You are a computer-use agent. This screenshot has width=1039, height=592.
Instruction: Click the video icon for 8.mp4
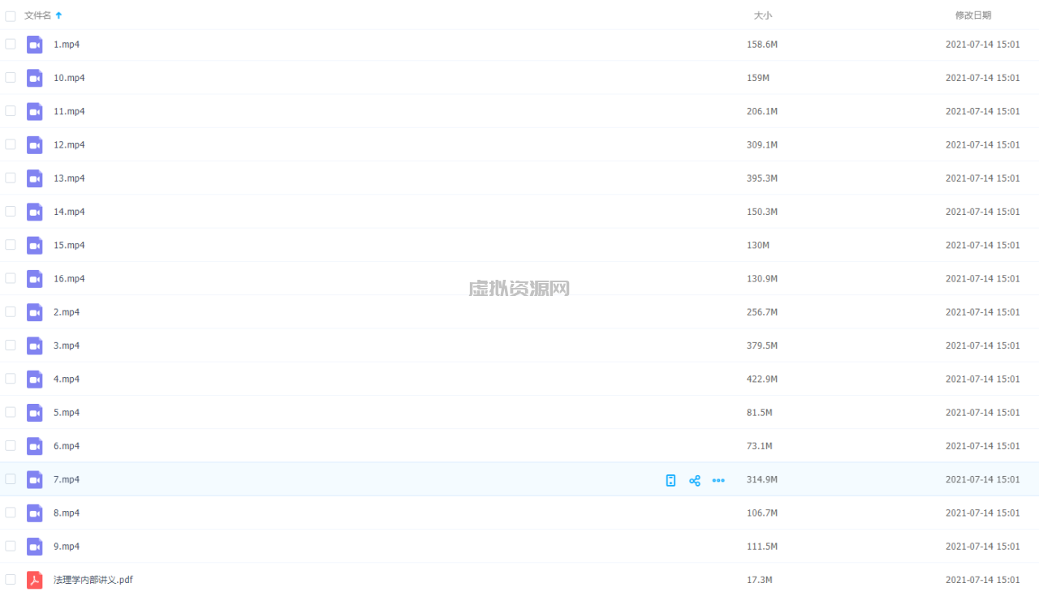click(34, 513)
